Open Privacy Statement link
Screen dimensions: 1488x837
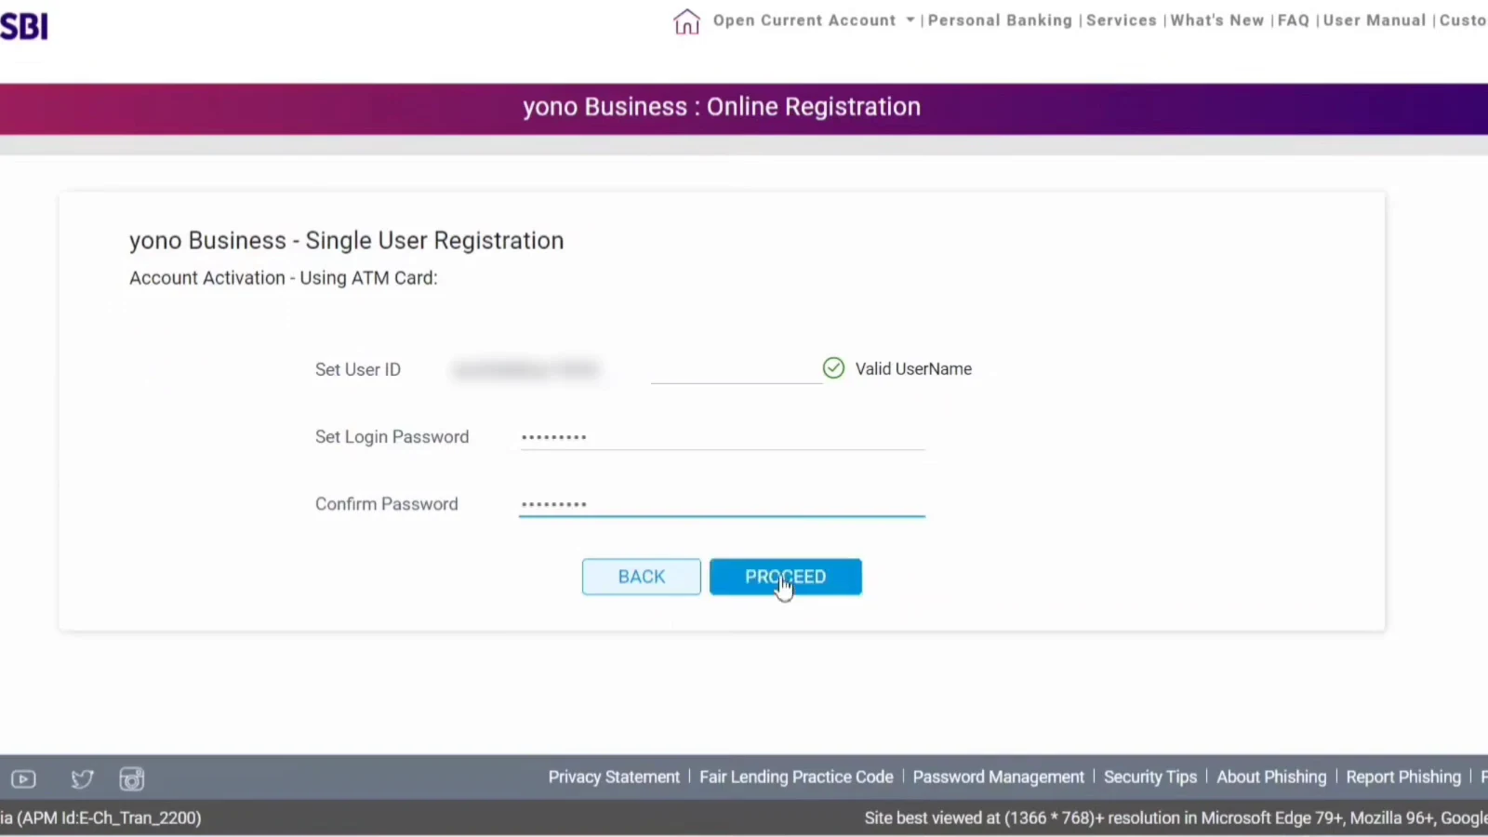coord(614,777)
